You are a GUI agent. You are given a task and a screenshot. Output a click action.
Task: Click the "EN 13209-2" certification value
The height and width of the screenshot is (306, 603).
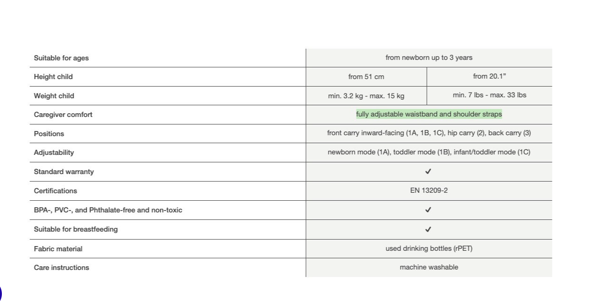tap(429, 190)
